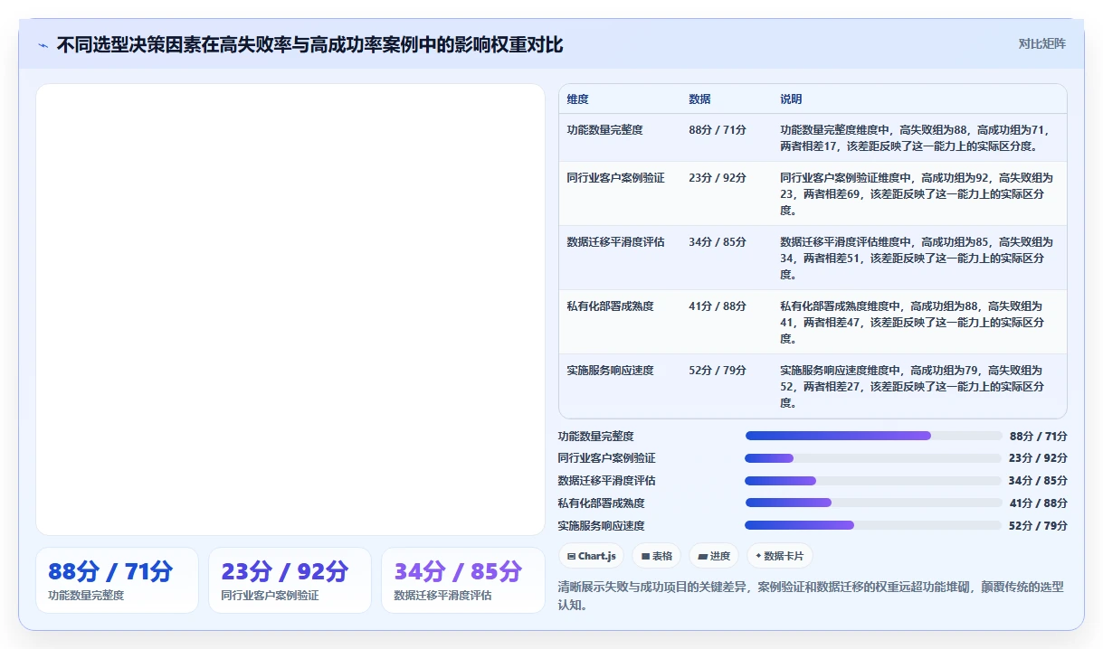Open the 23分 / 92分 stat card
1103x649 pixels.
[290, 580]
